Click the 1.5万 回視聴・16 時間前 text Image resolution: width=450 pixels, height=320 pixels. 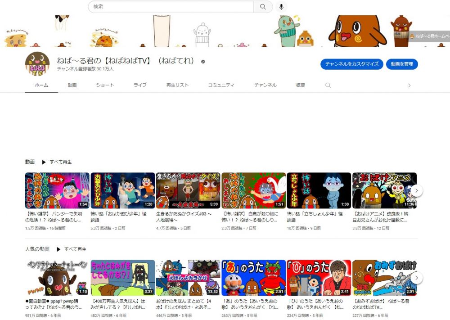pos(45,228)
